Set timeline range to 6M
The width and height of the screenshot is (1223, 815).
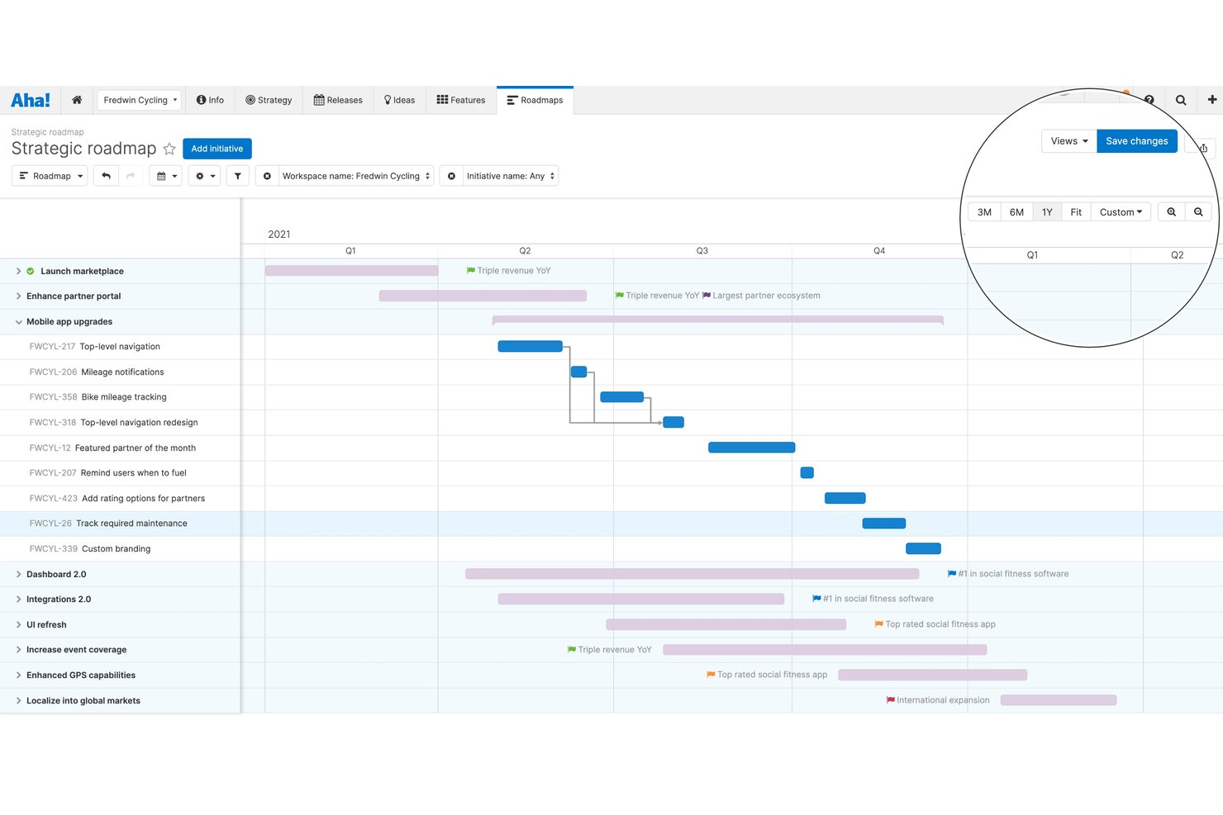[1016, 212]
